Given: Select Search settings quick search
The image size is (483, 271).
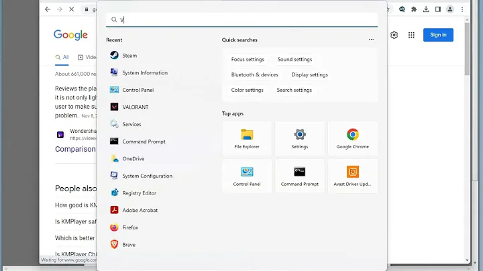Looking at the screenshot, I should (294, 90).
